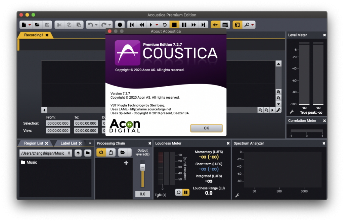Edit the View From time field
The width and height of the screenshot is (344, 222).
tap(58, 130)
